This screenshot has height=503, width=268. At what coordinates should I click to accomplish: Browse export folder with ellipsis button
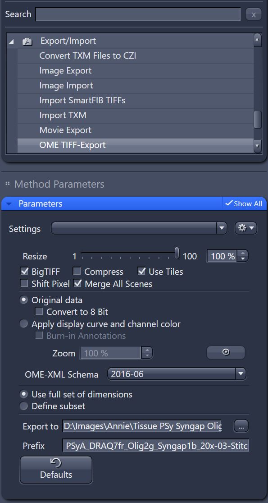coord(241,426)
